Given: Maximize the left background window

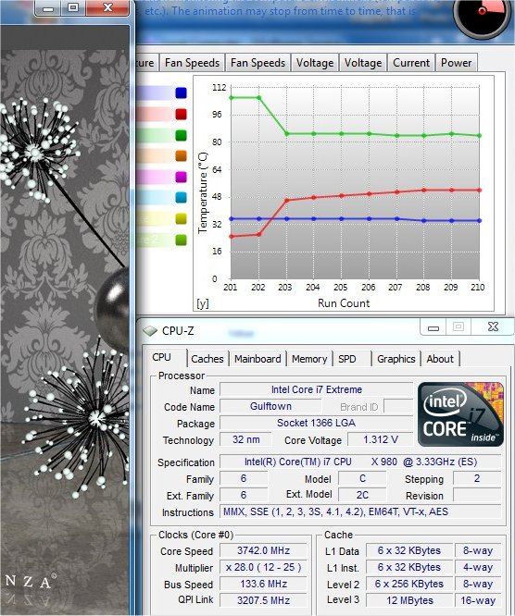Looking at the screenshot, I should click(73, 7).
